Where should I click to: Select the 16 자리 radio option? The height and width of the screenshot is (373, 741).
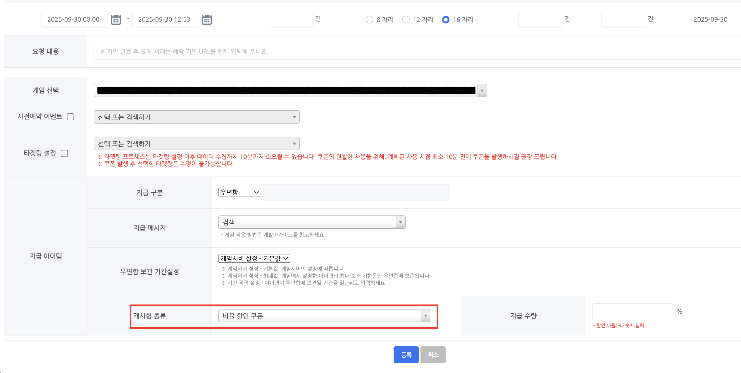tap(446, 20)
